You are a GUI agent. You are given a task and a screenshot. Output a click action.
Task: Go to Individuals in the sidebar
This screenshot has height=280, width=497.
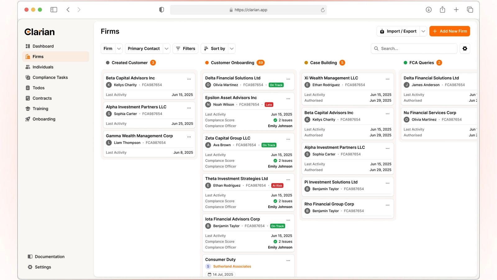[x=56, y=67]
